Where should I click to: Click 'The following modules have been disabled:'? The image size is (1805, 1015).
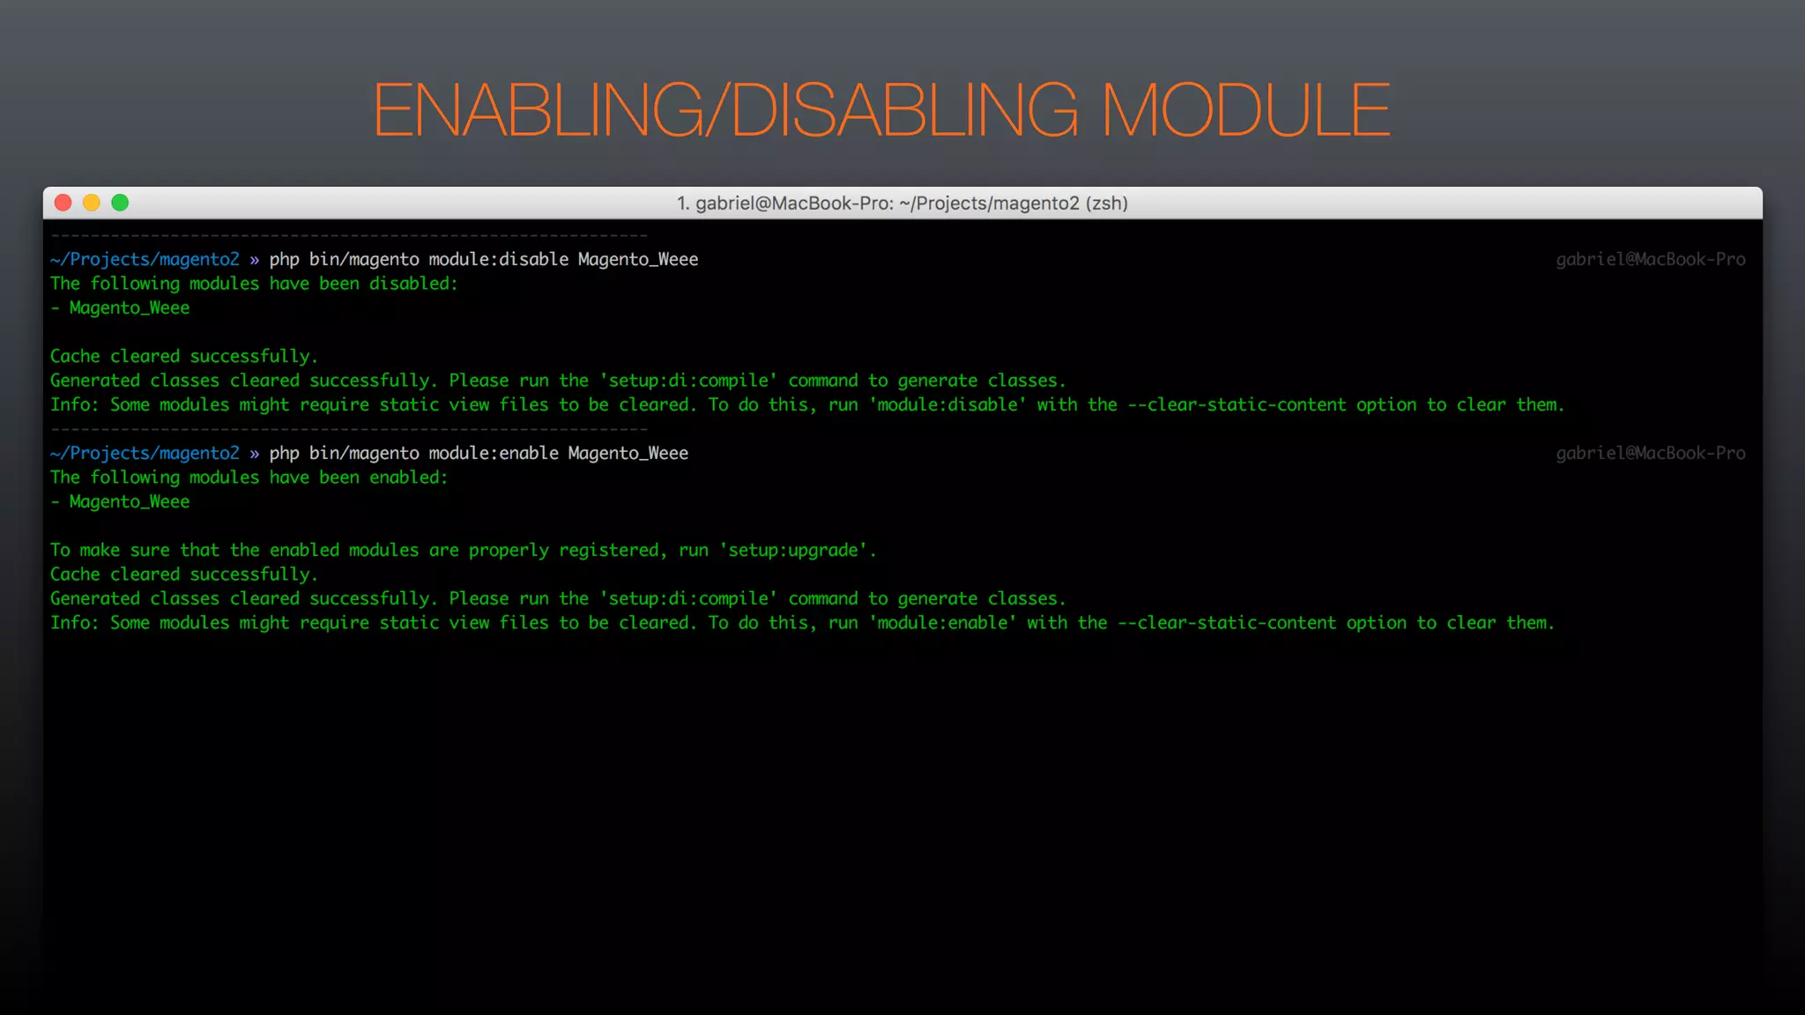click(254, 284)
